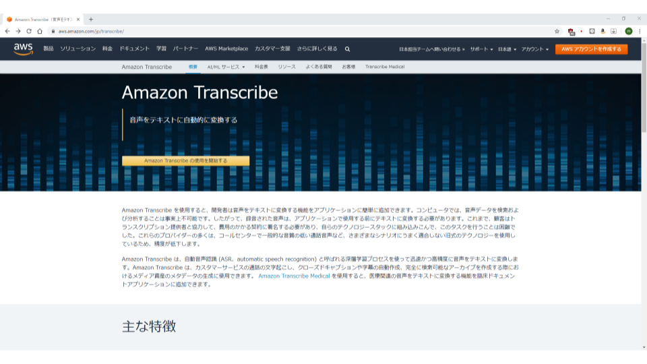
Task: Open the gray chat bubble extension
Action: click(592, 32)
